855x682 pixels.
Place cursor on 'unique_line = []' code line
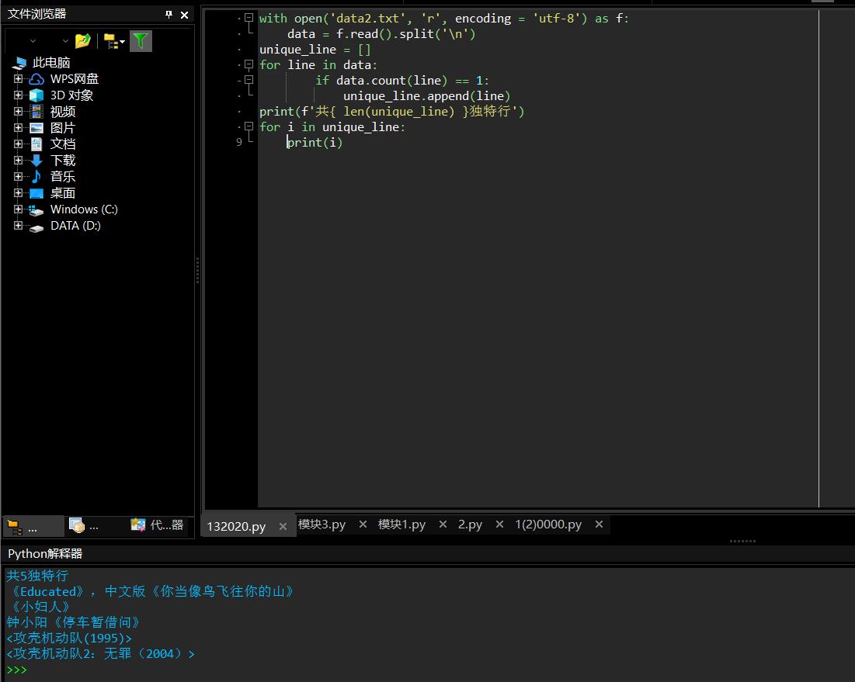click(x=315, y=50)
